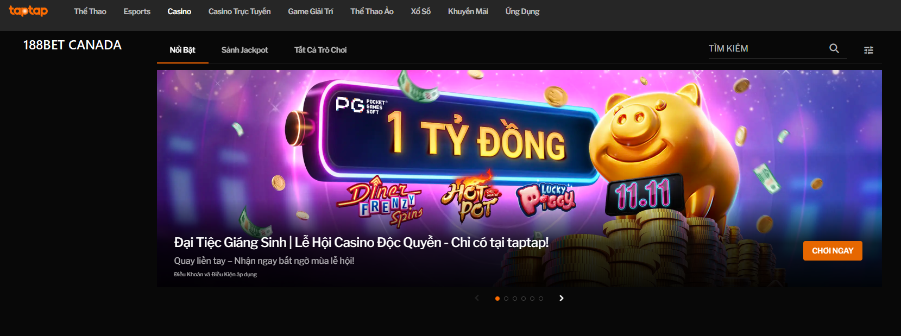Go to previous banner slide arrow
The height and width of the screenshot is (336, 901).
[x=477, y=298]
